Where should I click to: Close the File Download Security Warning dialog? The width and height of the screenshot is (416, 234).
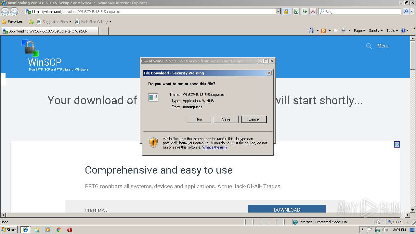tap(269, 73)
